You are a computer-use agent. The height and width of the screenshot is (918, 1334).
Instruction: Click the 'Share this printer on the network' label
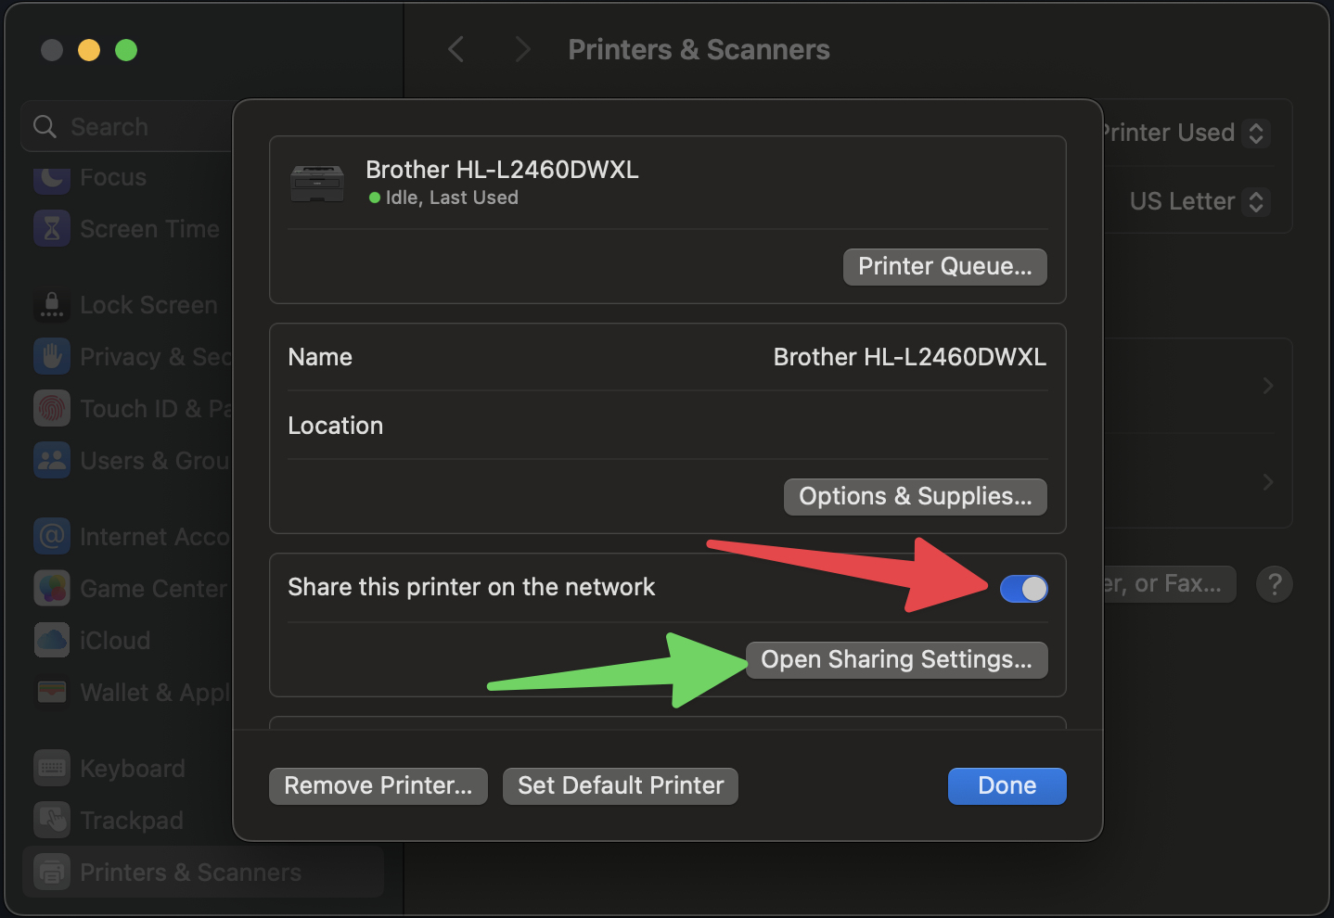point(471,587)
